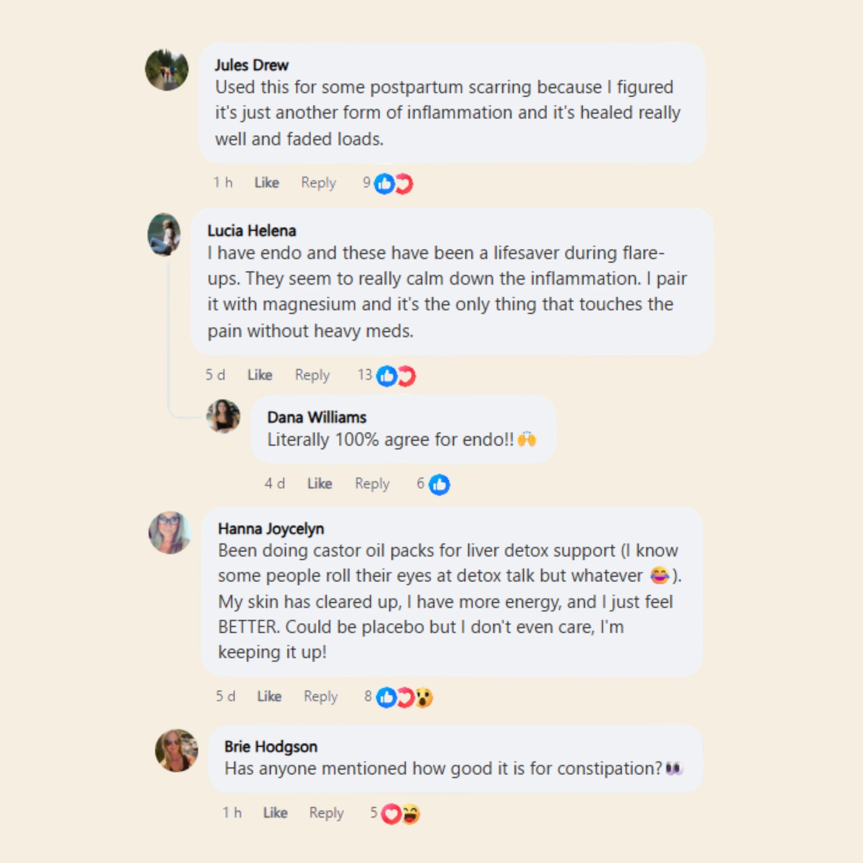863x863 pixels.
Task: Open Jules Drew's profile name link
Action: coord(251,65)
